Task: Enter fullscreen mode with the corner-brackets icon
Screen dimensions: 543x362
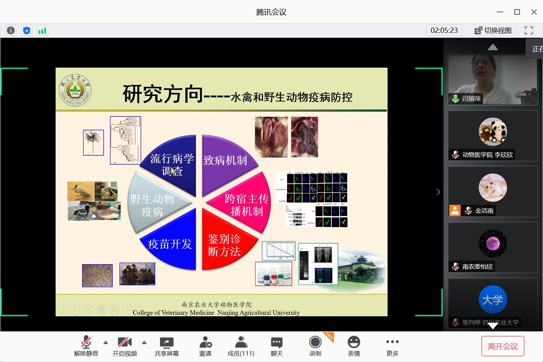Action: (529, 31)
